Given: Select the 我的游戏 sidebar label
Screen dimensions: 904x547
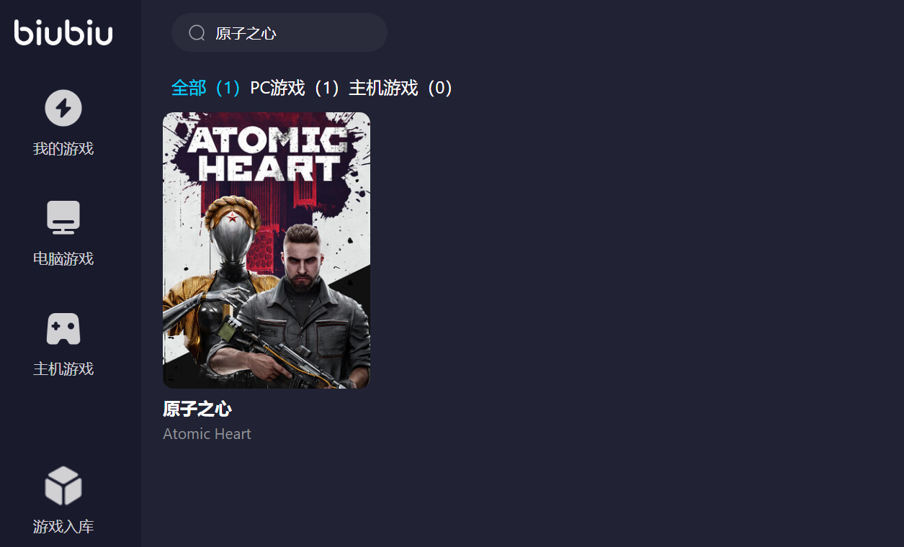Looking at the screenshot, I should coord(63,149).
